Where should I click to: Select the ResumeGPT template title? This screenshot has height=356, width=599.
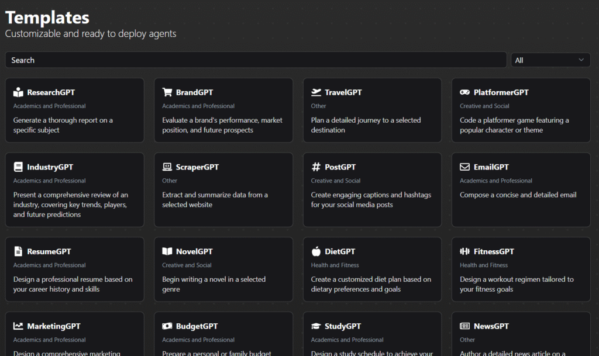(49, 251)
